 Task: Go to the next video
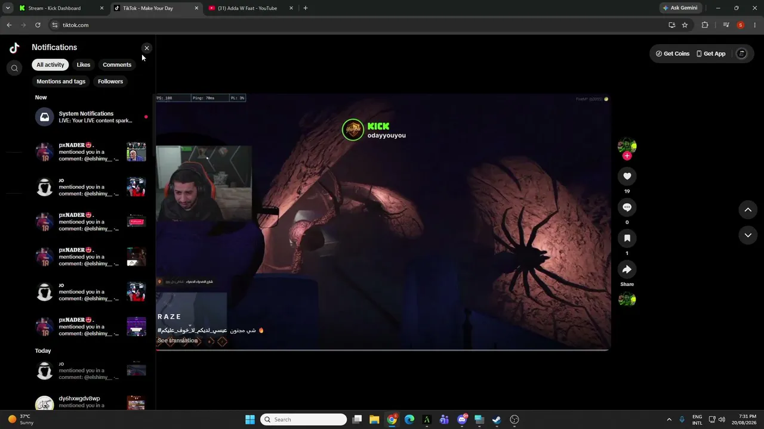(748, 235)
